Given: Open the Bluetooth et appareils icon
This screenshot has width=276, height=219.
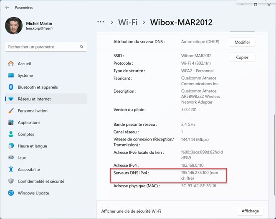Looking at the screenshot, I should [11, 87].
